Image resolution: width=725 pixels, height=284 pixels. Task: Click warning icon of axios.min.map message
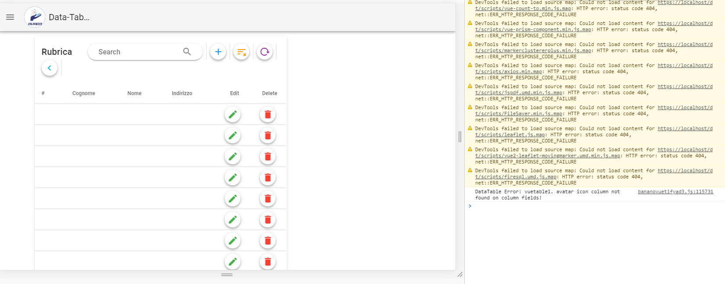click(x=470, y=65)
